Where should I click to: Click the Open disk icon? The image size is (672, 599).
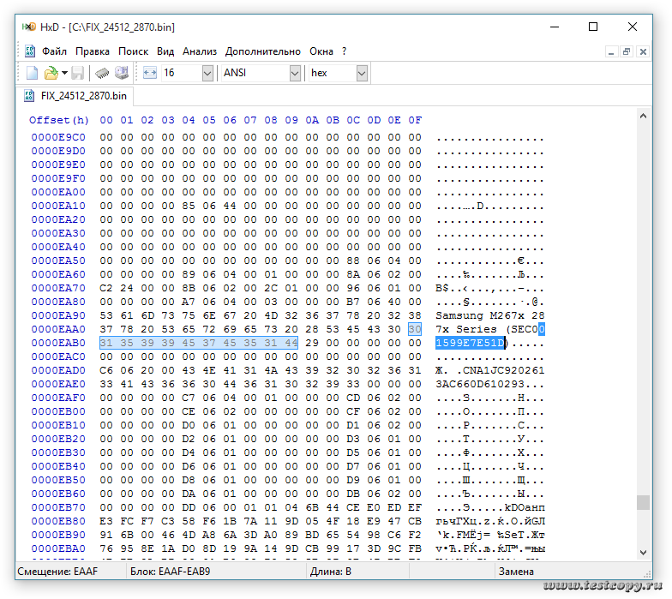(122, 74)
